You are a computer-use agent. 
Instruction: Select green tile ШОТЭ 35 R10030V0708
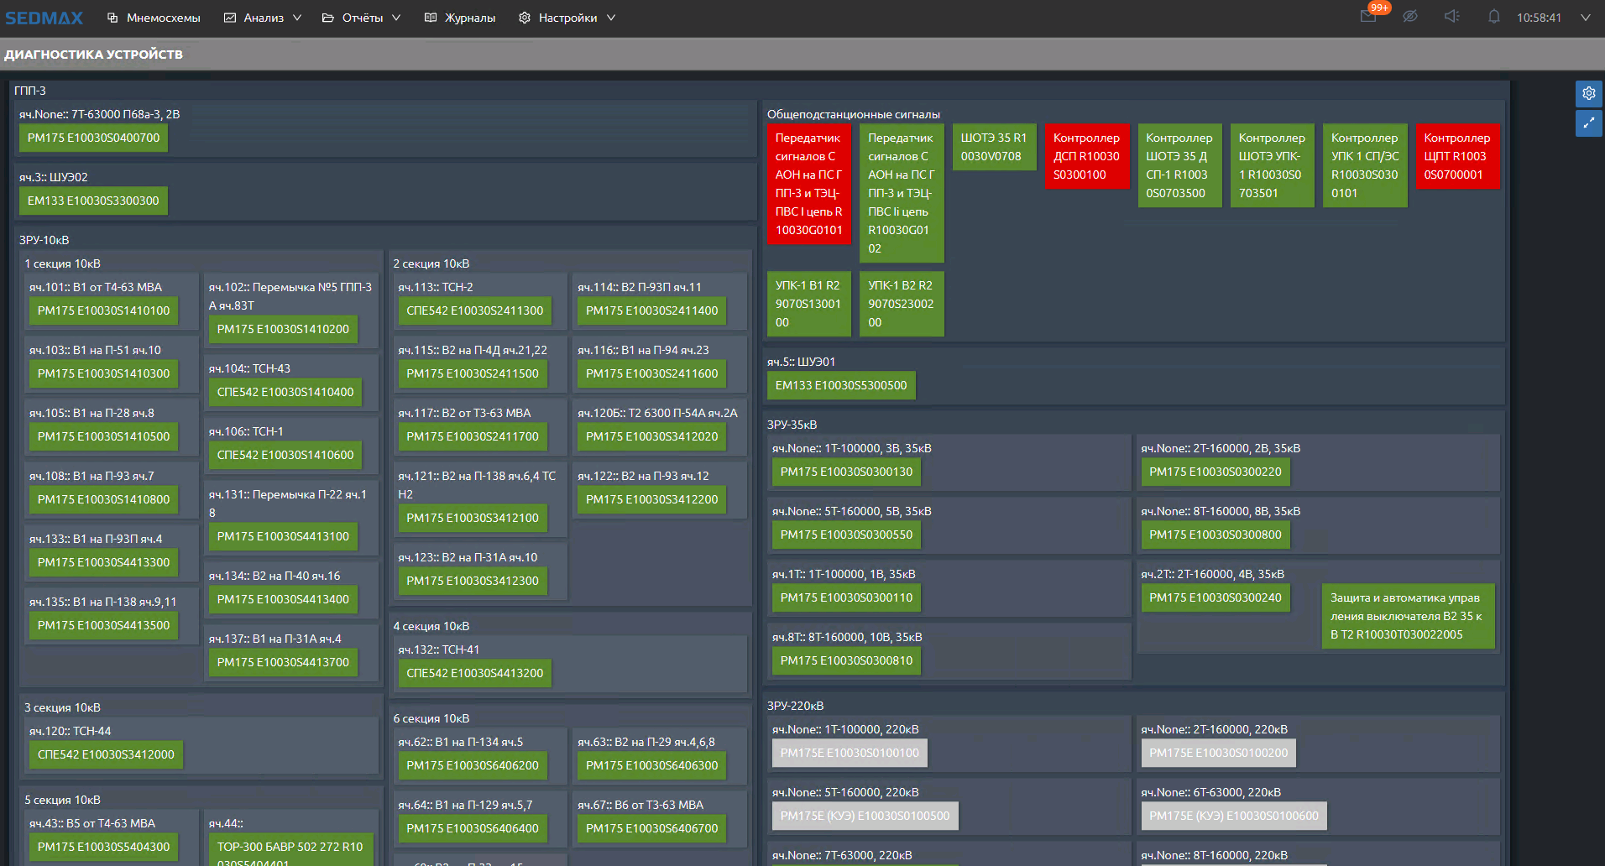pyautogui.click(x=993, y=147)
